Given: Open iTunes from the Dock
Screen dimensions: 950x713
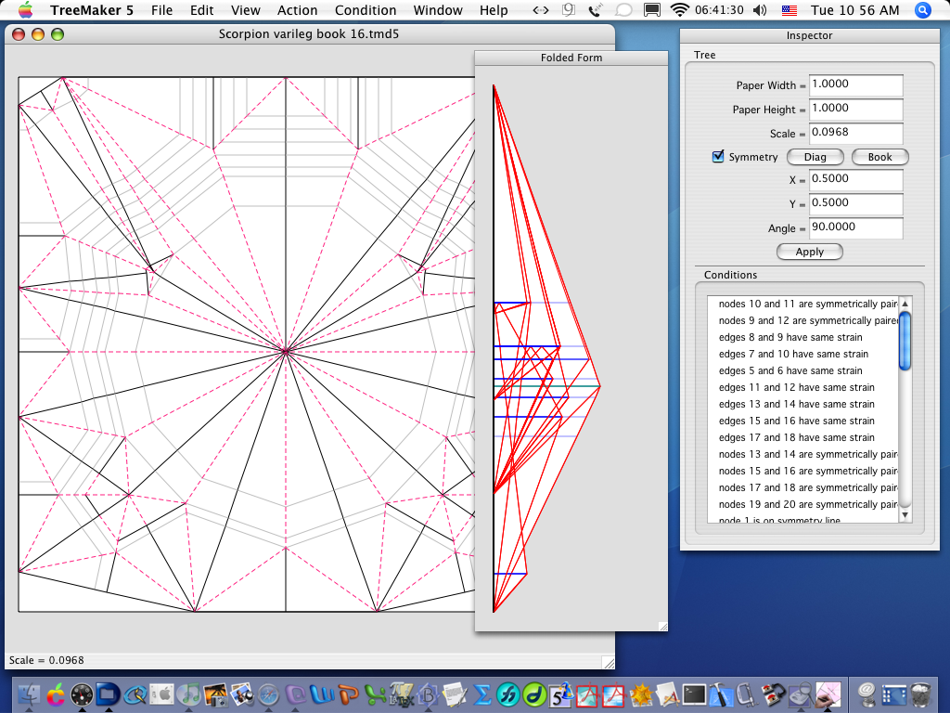Looking at the screenshot, I should [x=188, y=694].
